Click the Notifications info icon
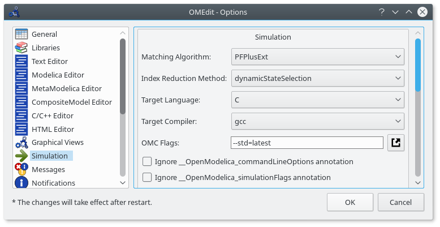The height and width of the screenshot is (227, 440). click(21, 183)
